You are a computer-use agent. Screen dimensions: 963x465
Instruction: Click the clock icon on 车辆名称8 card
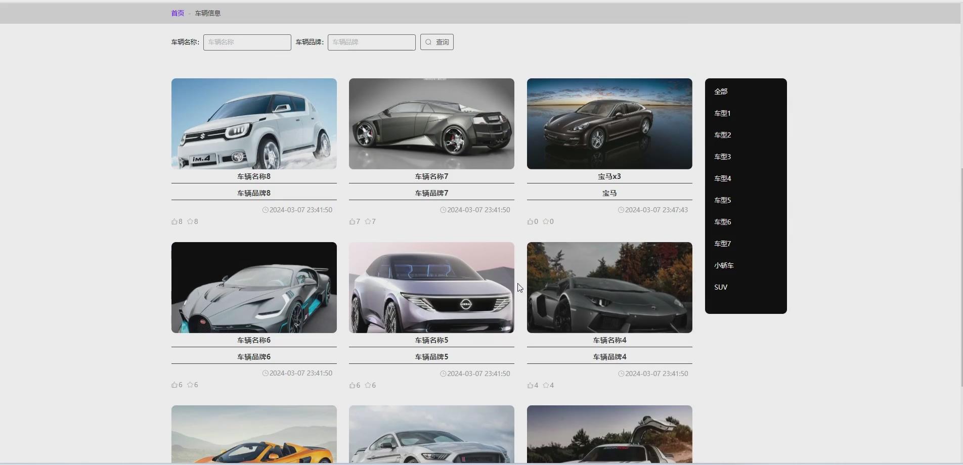[x=265, y=210]
